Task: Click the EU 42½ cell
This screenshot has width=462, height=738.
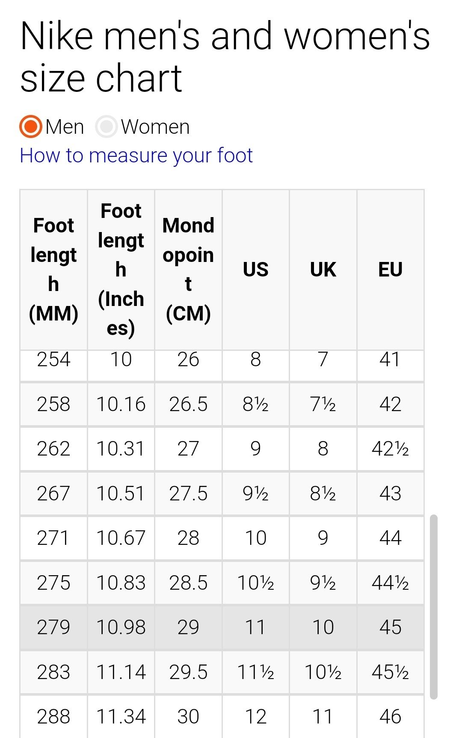Action: tap(391, 449)
